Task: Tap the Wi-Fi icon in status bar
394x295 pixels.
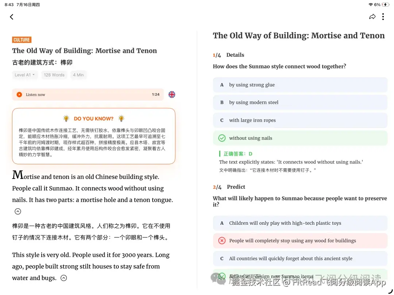Action: pos(371,4)
